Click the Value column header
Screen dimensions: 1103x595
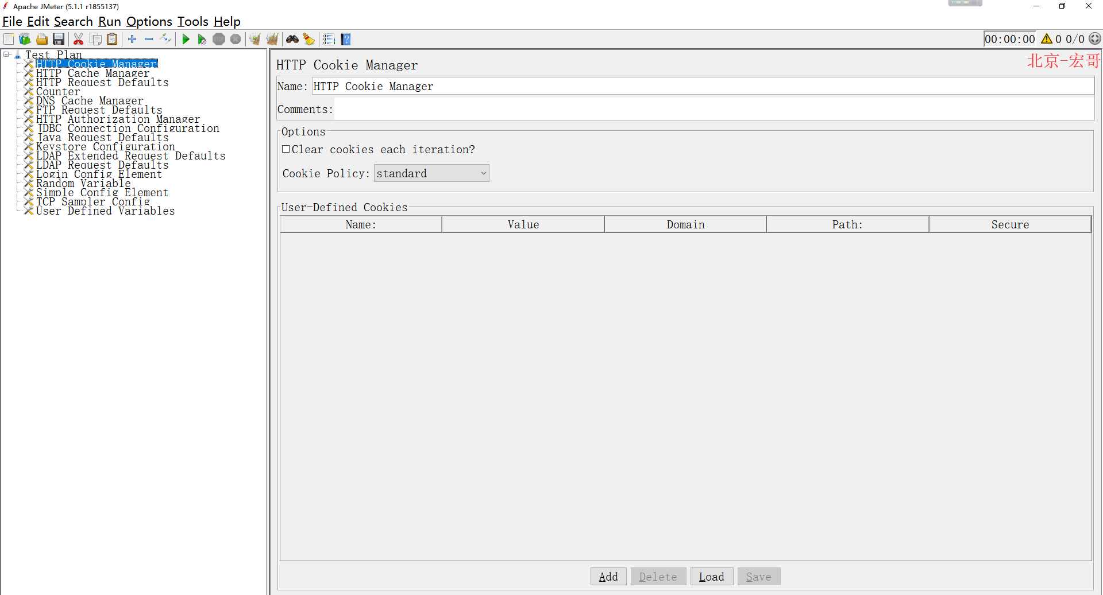(x=523, y=224)
